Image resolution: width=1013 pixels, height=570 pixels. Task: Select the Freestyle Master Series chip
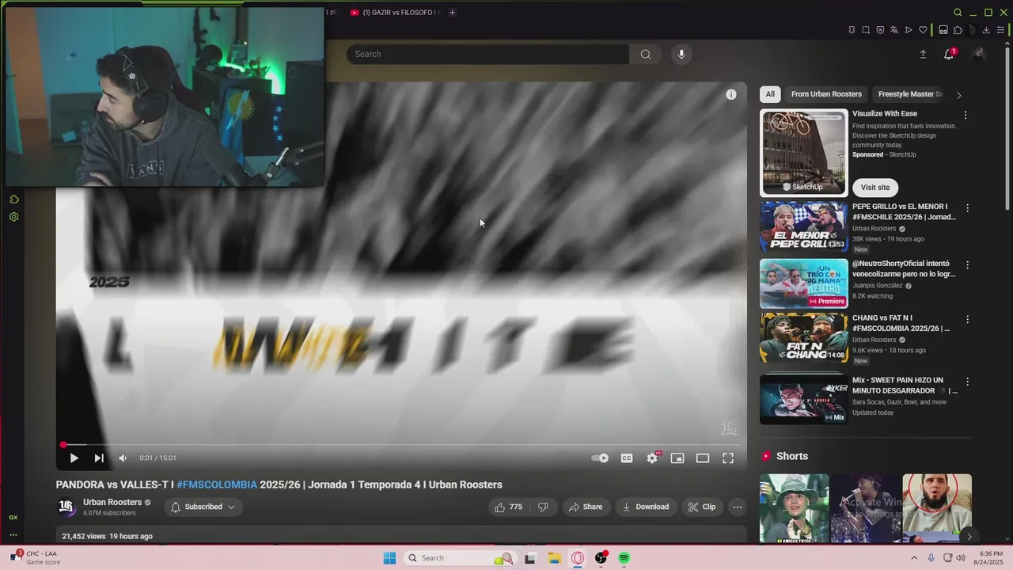tap(910, 94)
